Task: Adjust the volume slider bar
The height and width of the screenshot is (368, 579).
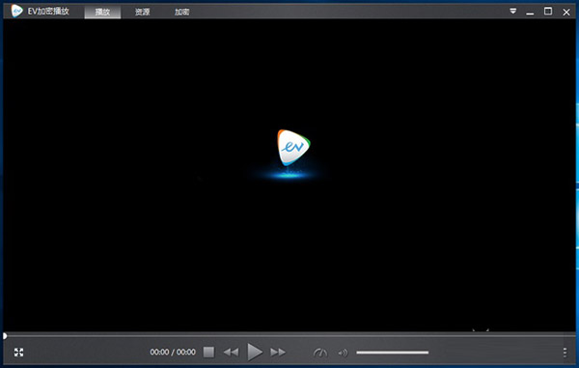Action: click(392, 353)
